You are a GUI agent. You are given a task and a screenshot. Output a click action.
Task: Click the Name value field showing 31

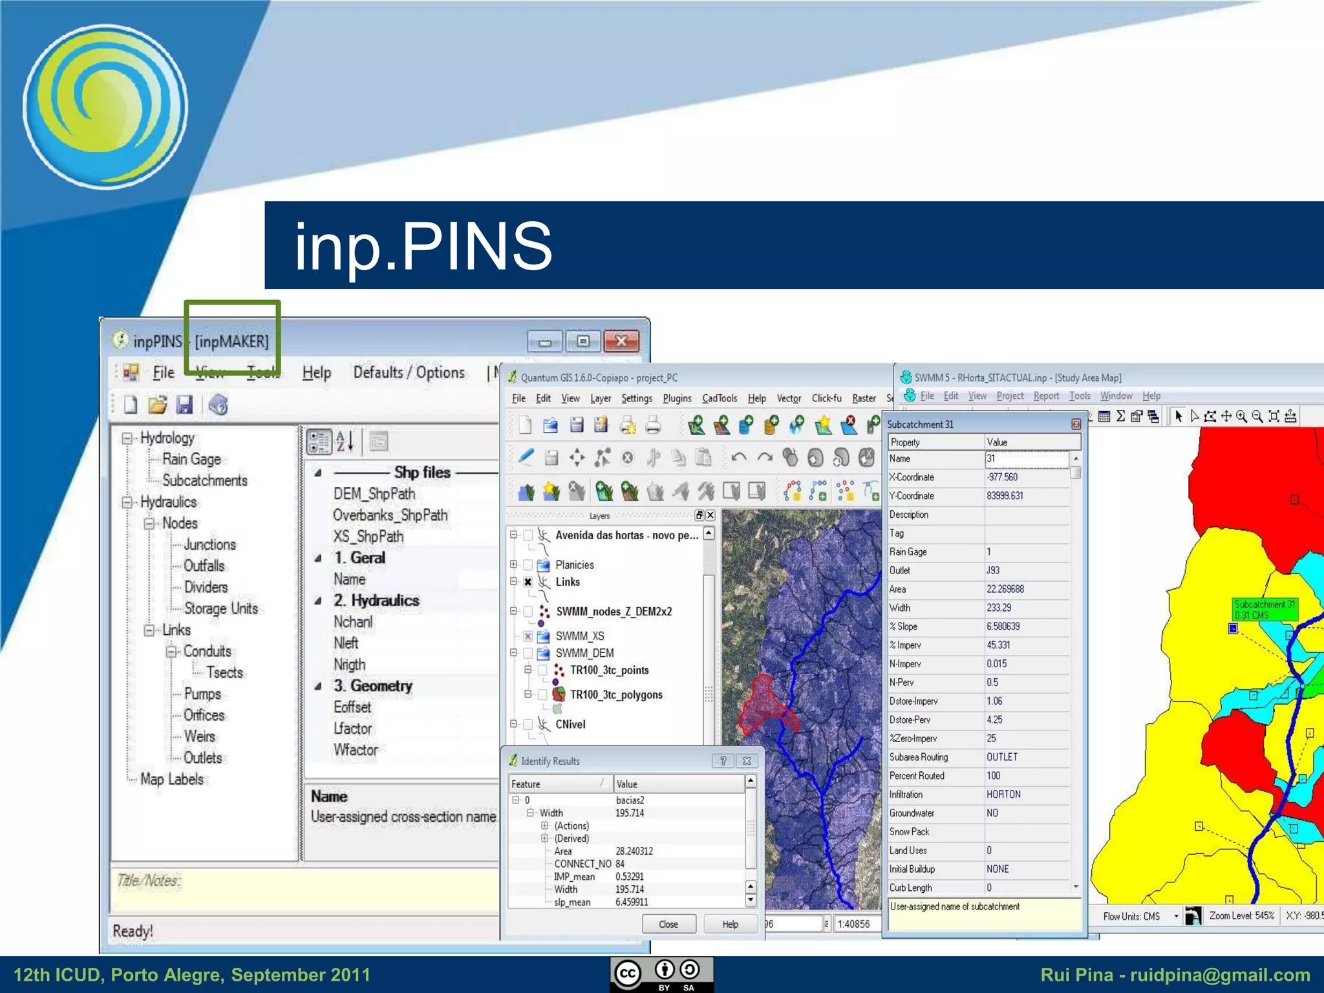[x=1026, y=458]
